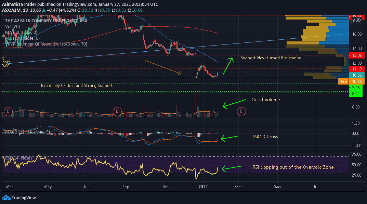Click the 'MACD Cross' annotation text

pyautogui.click(x=265, y=137)
